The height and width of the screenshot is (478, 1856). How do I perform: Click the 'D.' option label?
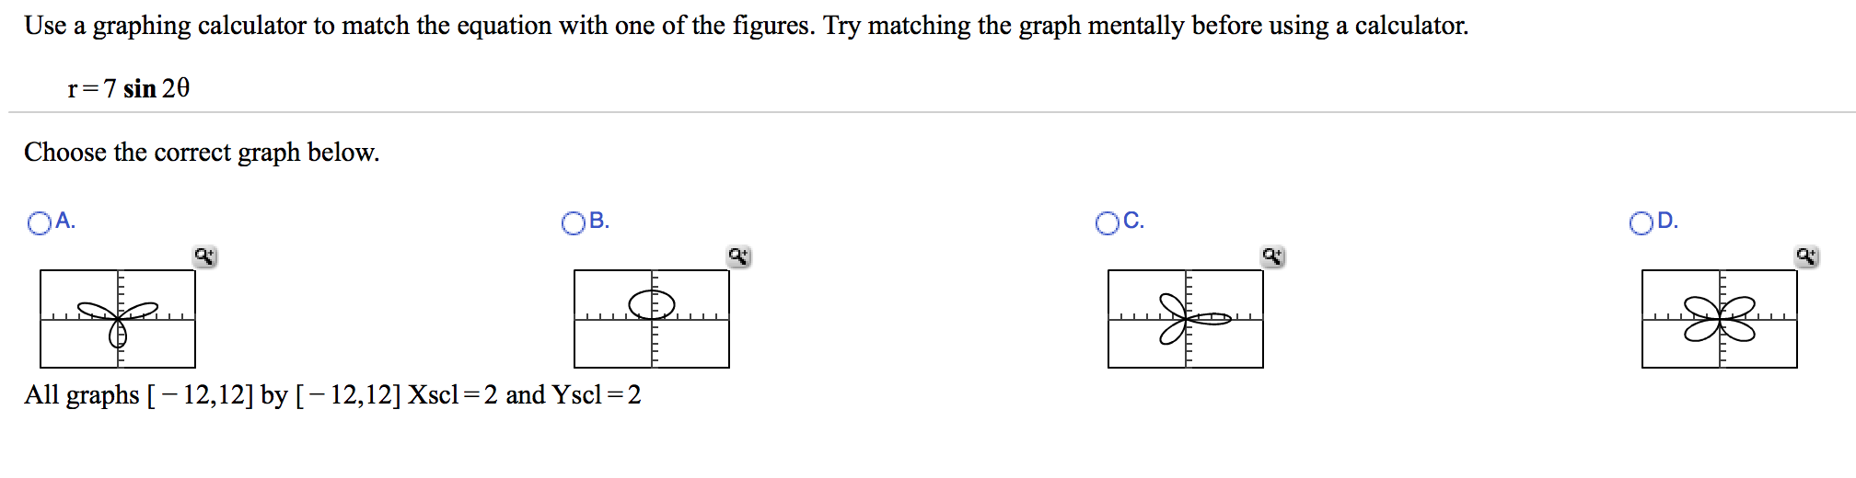click(1668, 221)
